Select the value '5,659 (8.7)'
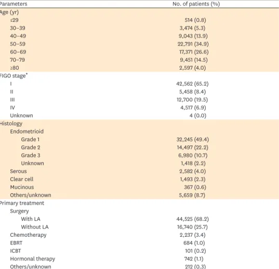Screen dimensions: 279x269 pyautogui.click(x=192, y=195)
